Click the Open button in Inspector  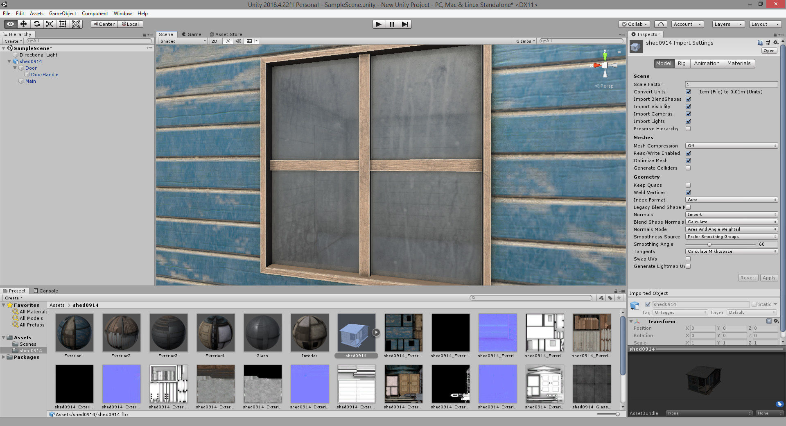(769, 51)
